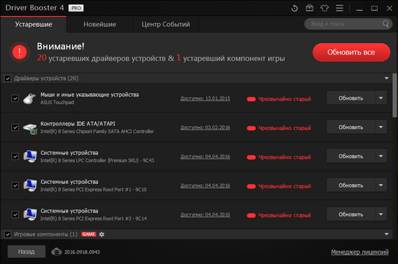Click the red GAME badge
This screenshot has width=398, height=264.
[x=89, y=234]
